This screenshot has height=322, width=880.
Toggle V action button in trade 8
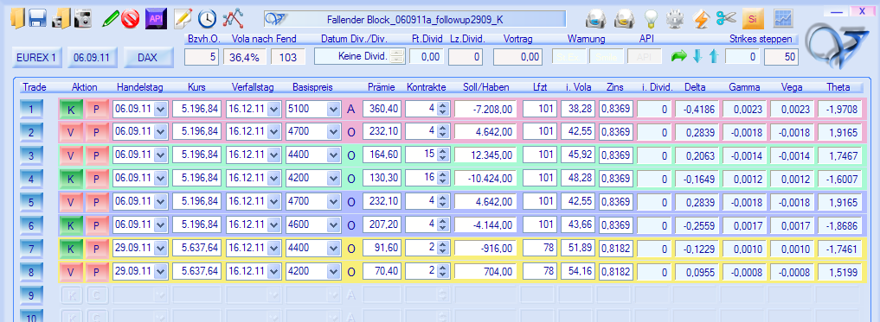click(x=71, y=272)
